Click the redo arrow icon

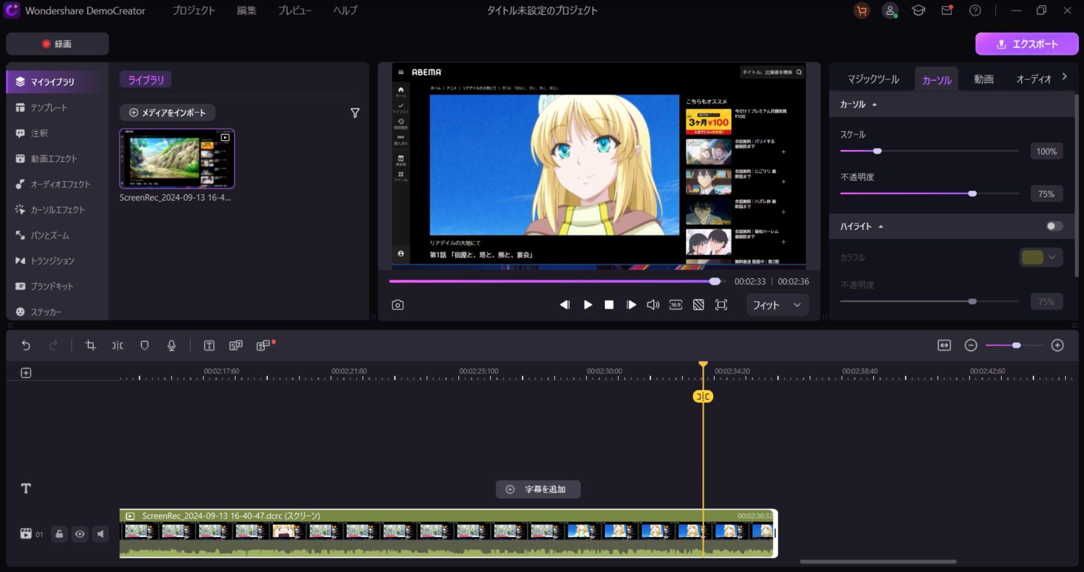coord(53,346)
